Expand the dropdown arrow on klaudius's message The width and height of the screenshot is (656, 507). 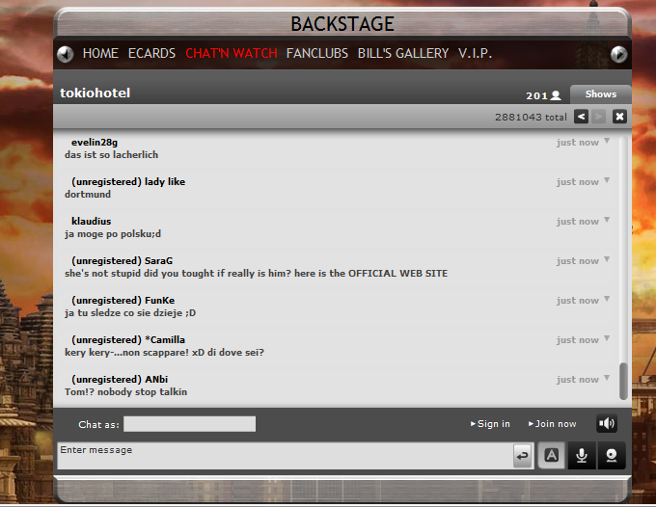point(607,220)
